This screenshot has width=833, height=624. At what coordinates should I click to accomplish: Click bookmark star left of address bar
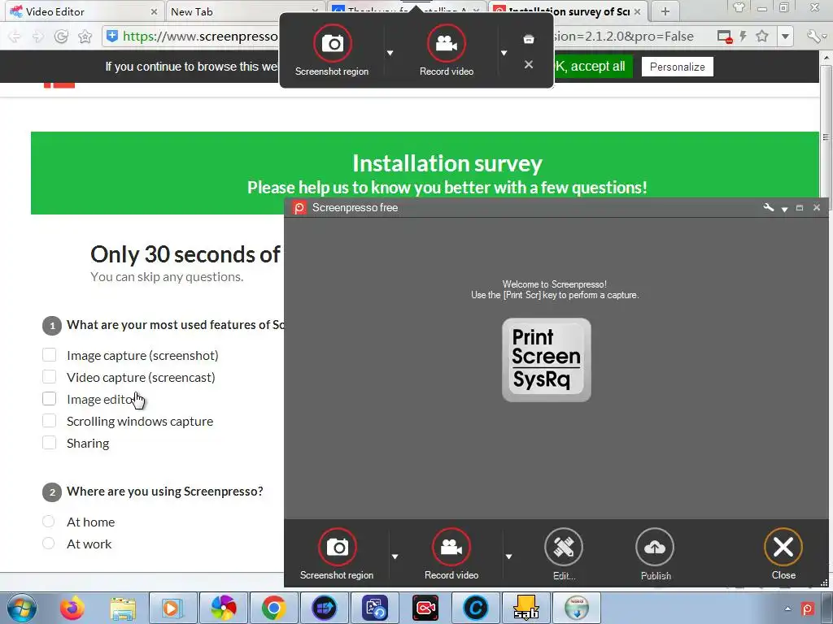click(85, 36)
